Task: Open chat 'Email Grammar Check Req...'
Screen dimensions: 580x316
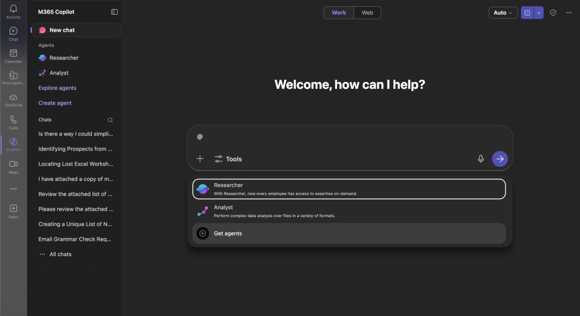Action: pos(75,239)
